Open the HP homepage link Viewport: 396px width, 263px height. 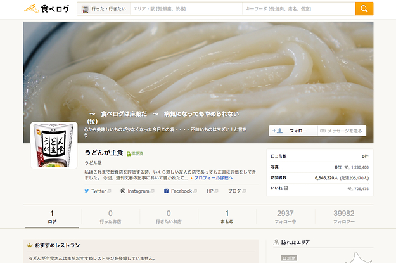209,191
